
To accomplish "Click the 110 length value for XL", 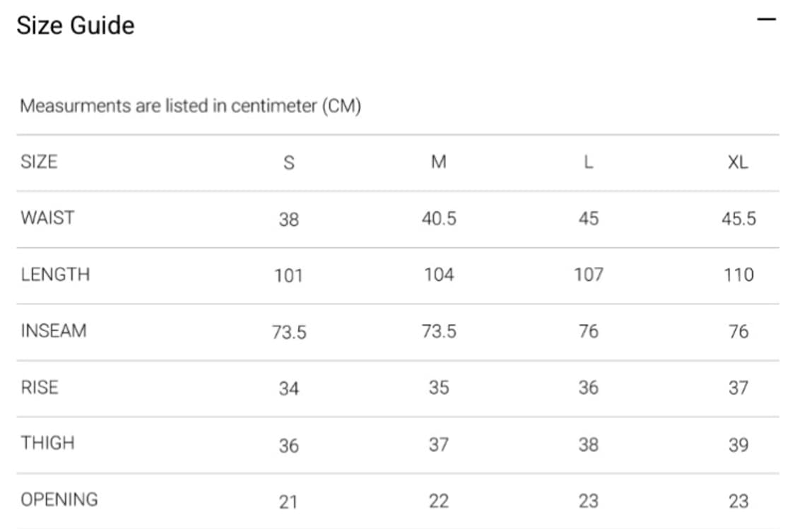I will click(x=738, y=275).
